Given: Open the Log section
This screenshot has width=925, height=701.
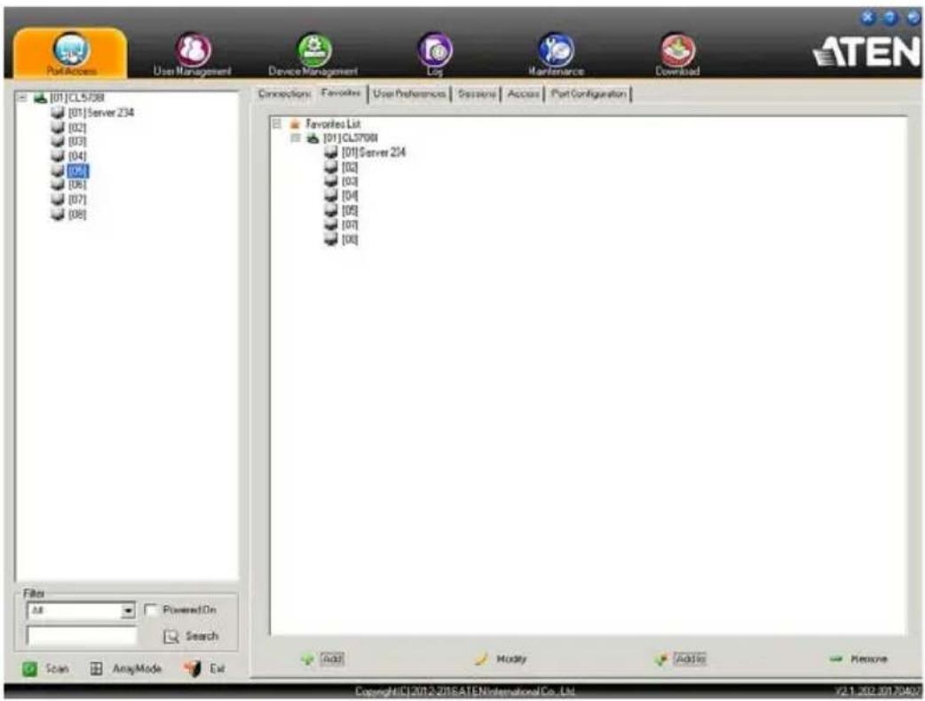Looking at the screenshot, I should tap(435, 54).
